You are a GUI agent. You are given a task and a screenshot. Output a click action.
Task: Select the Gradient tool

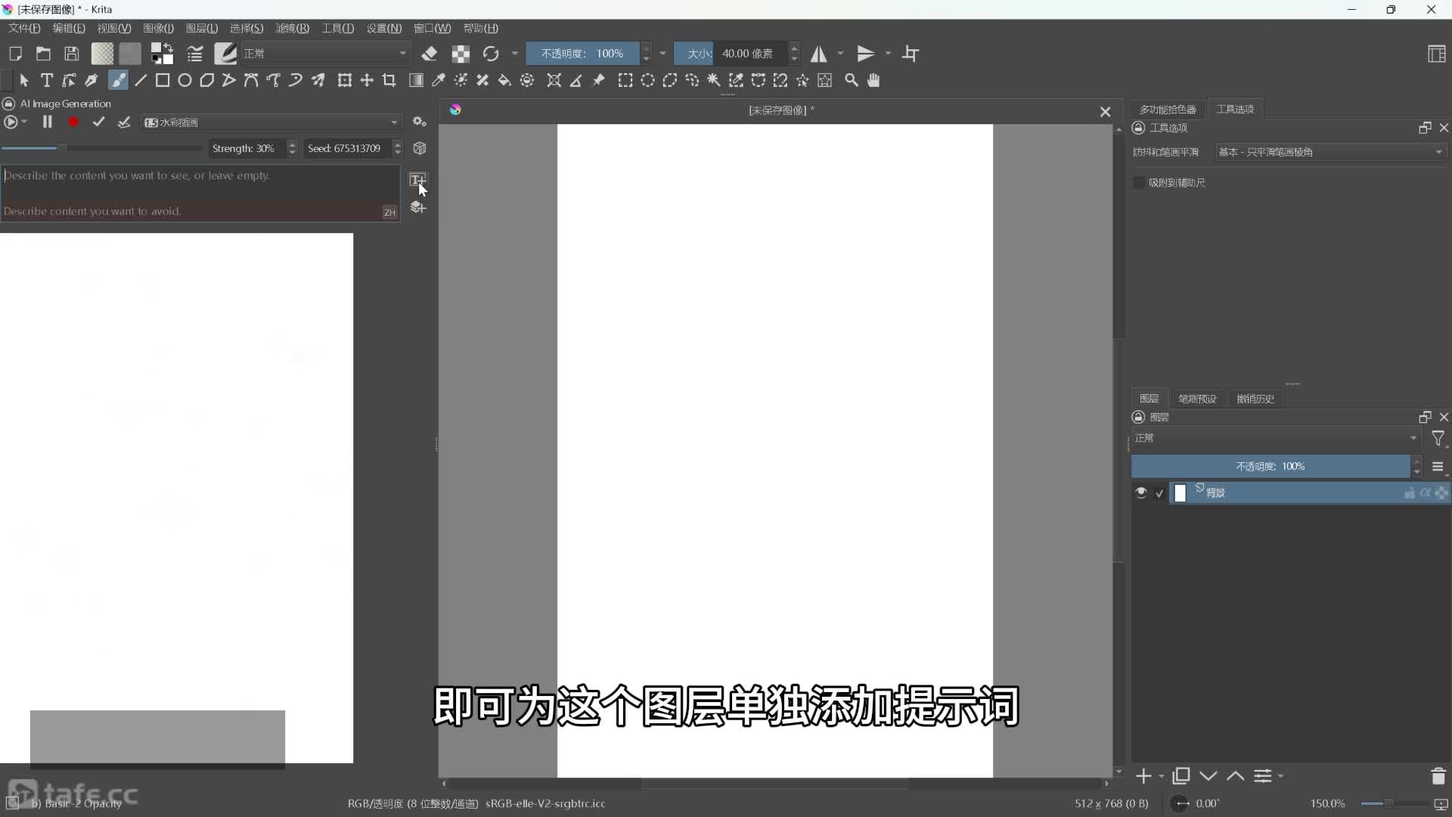416,80
